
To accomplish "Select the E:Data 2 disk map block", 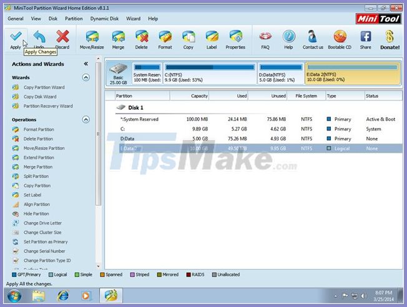I will tap(353, 73).
